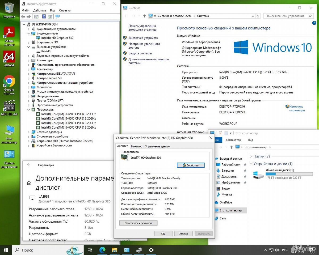Screen dimensions: 319x255
Task: Click blue help icon in System window
Action: point(314,23)
